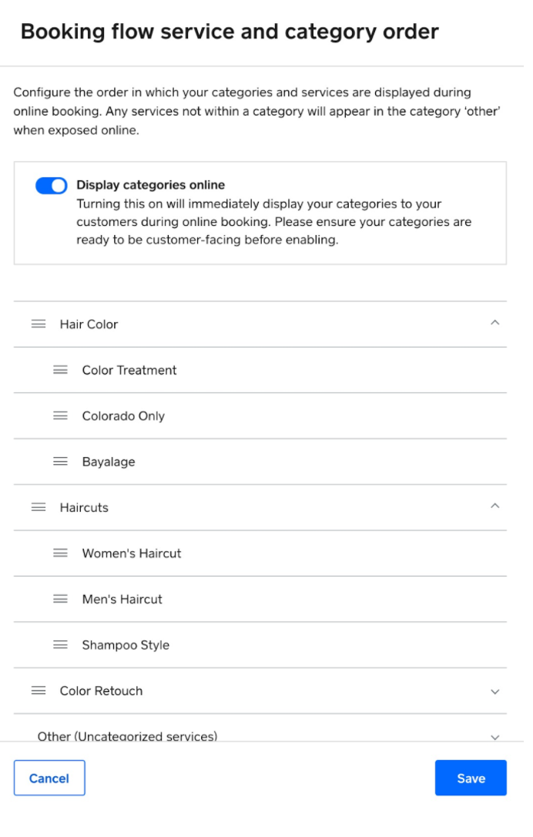Click the reorder handle for Colorado Only
The width and height of the screenshot is (533, 837).
point(60,416)
